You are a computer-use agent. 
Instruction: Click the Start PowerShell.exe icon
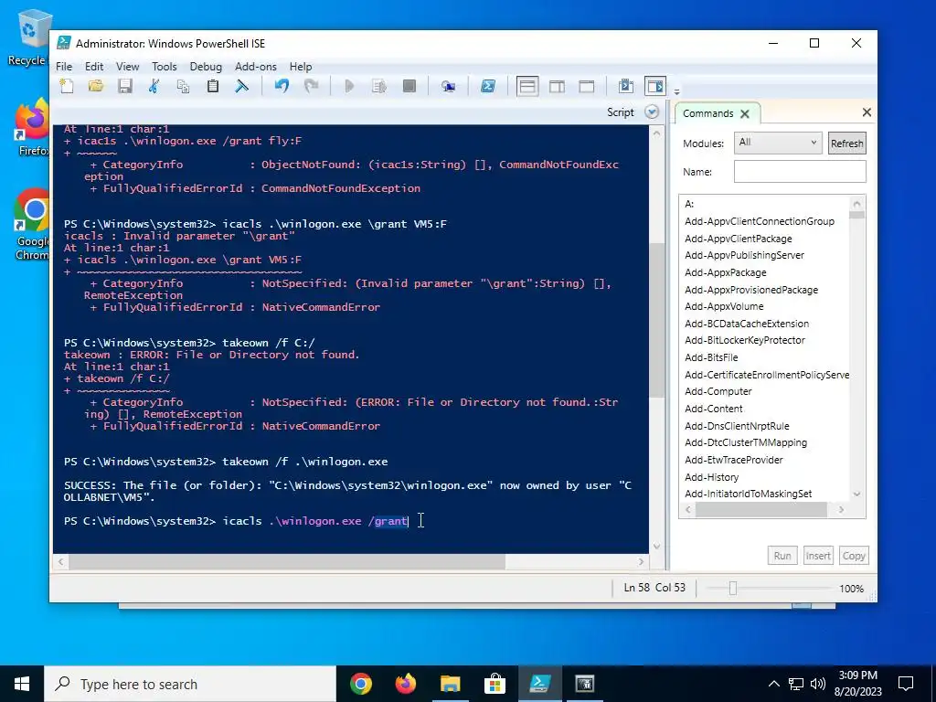(488, 86)
